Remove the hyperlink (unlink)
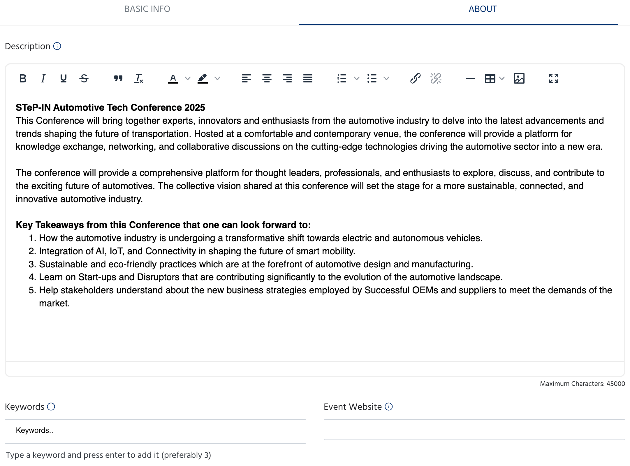The height and width of the screenshot is (466, 630). [436, 78]
